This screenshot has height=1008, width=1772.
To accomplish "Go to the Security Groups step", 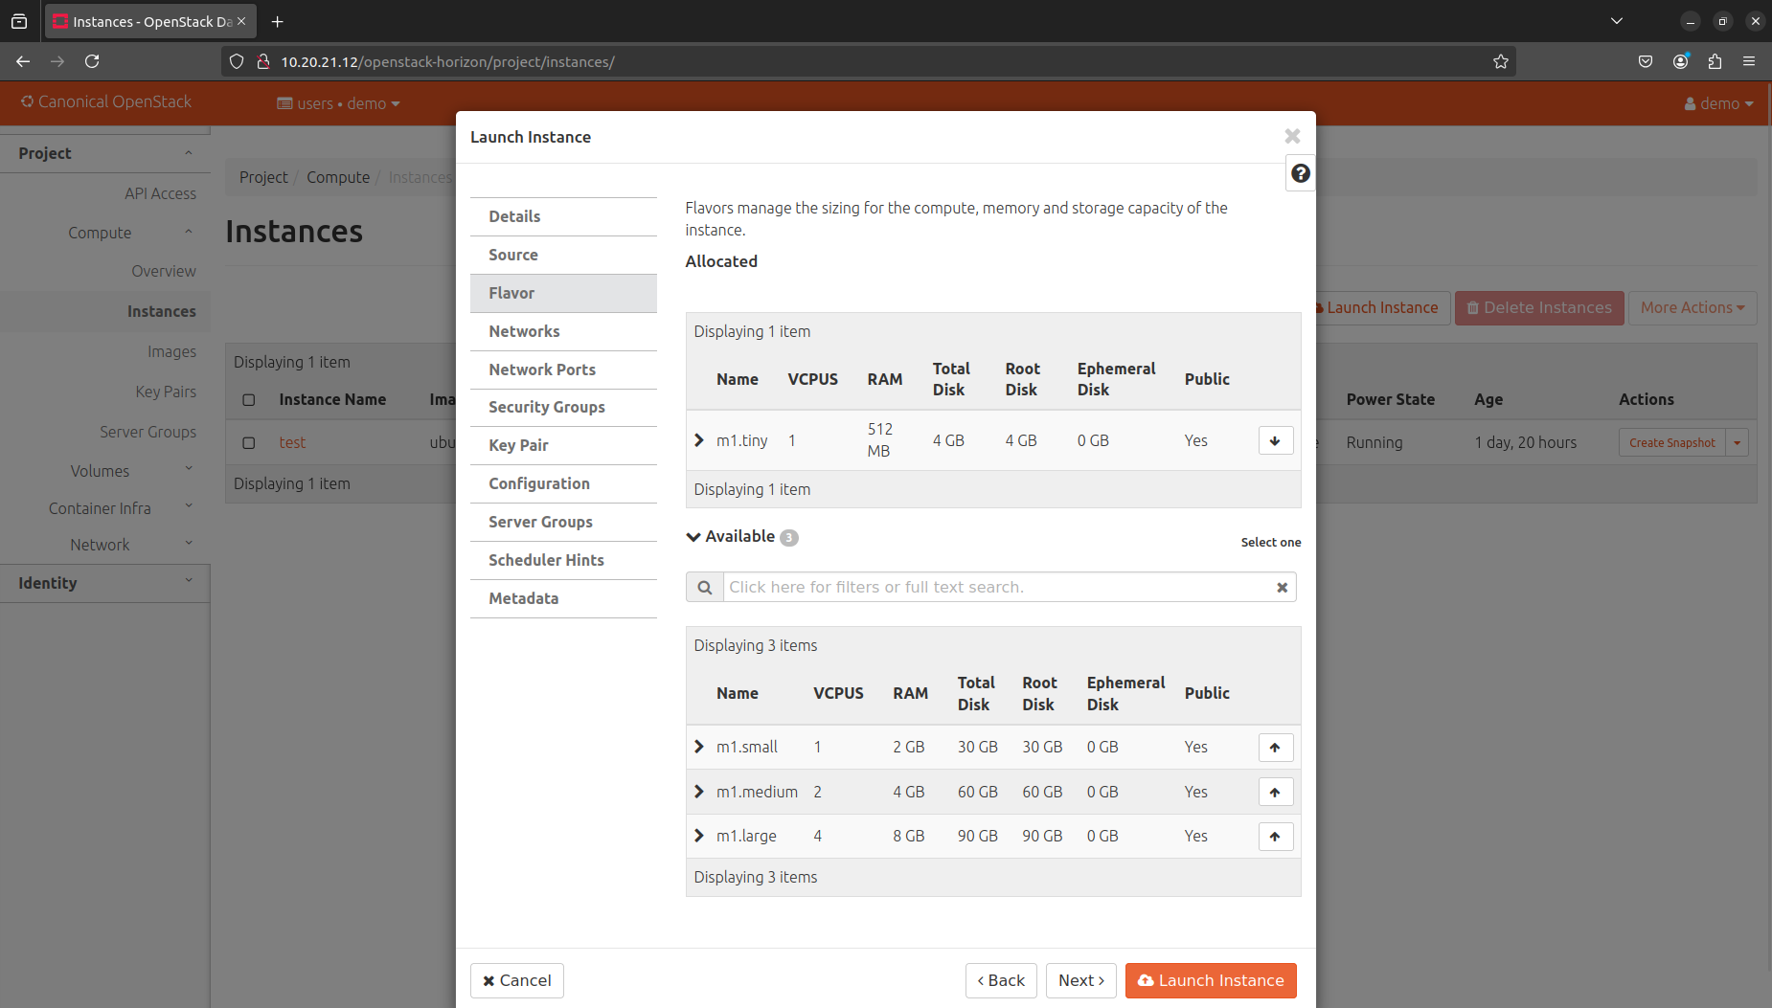I will 563,407.
